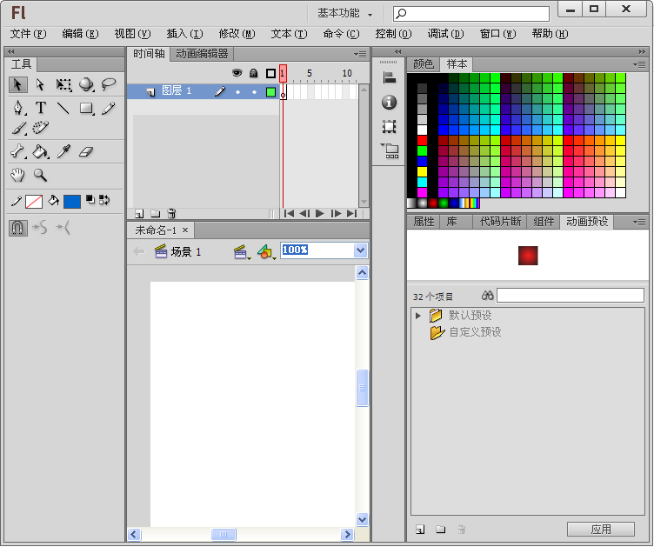Choose the Eyedropper tool
Viewport: 654px width, 547px height.
pos(63,152)
